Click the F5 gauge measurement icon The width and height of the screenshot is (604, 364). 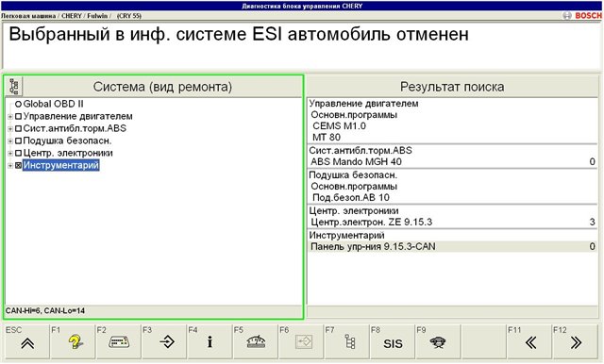(x=256, y=341)
